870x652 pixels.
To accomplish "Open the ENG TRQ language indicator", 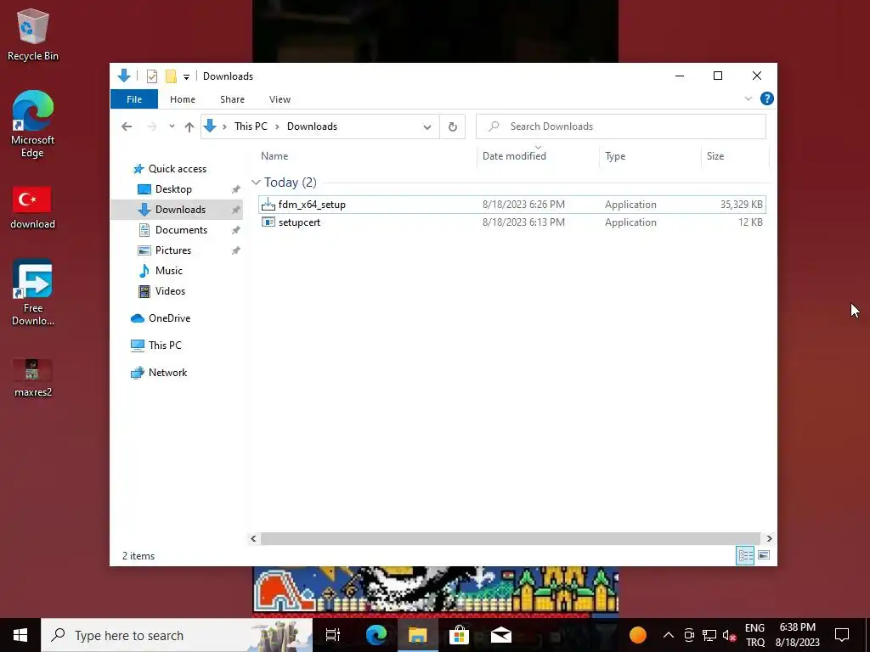I will (x=754, y=635).
